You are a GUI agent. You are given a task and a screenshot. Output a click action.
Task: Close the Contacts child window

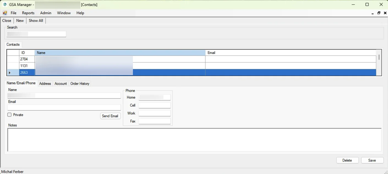pyautogui.click(x=385, y=13)
